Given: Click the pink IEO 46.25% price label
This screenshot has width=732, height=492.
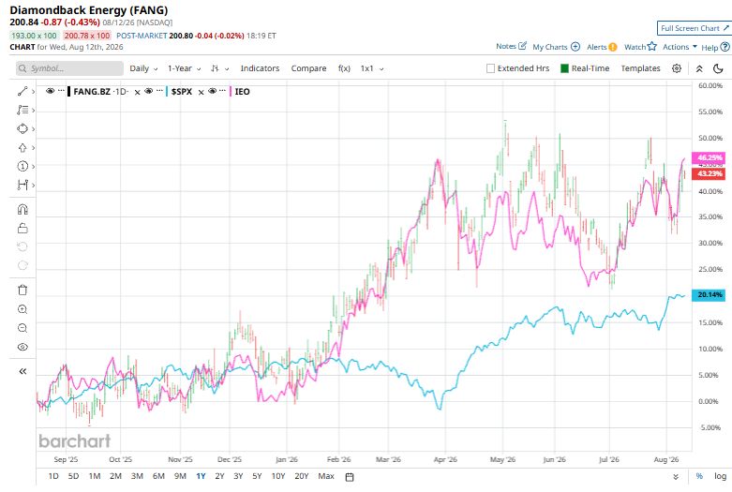Looking at the screenshot, I should tap(710, 157).
